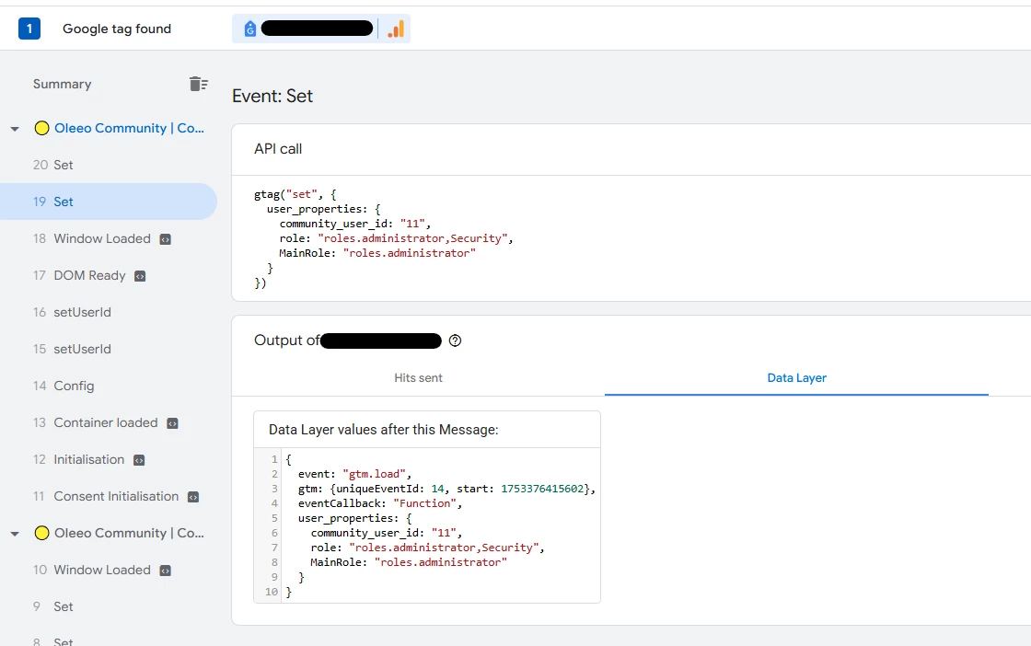The height and width of the screenshot is (646, 1031).
Task: Click the API call card header
Action: (278, 149)
